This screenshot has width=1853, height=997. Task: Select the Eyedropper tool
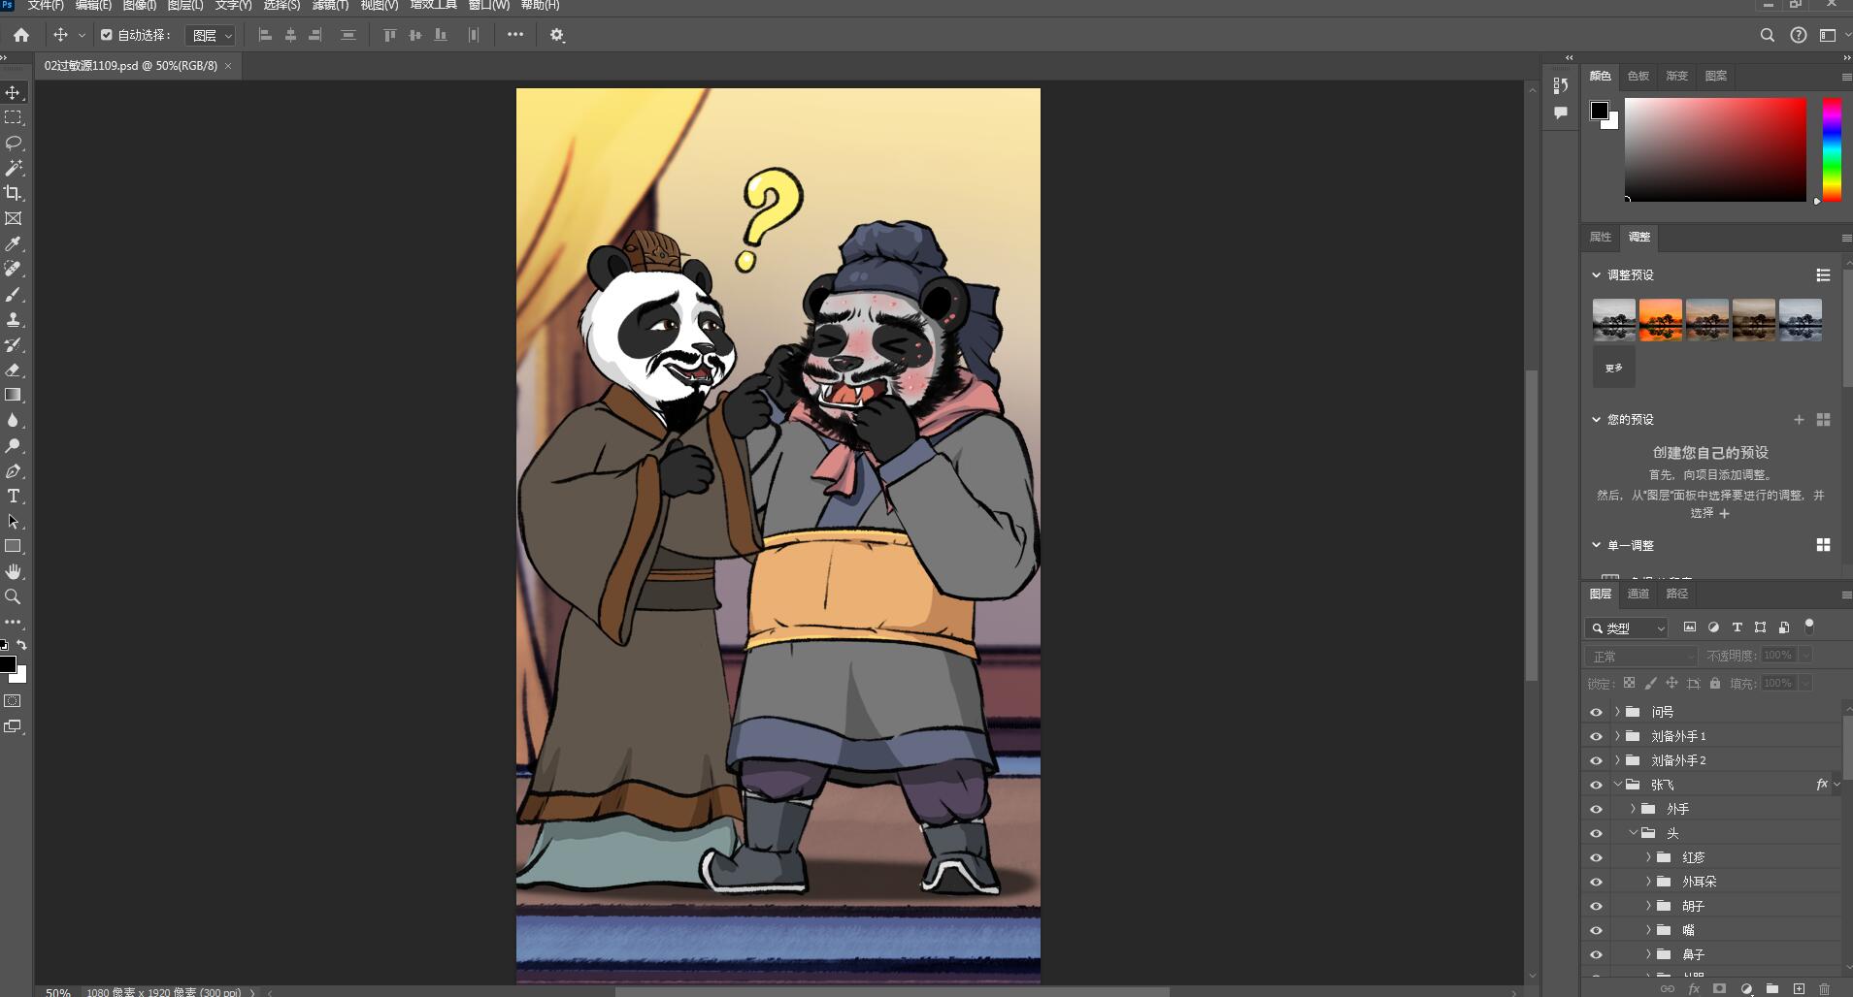coord(14,243)
